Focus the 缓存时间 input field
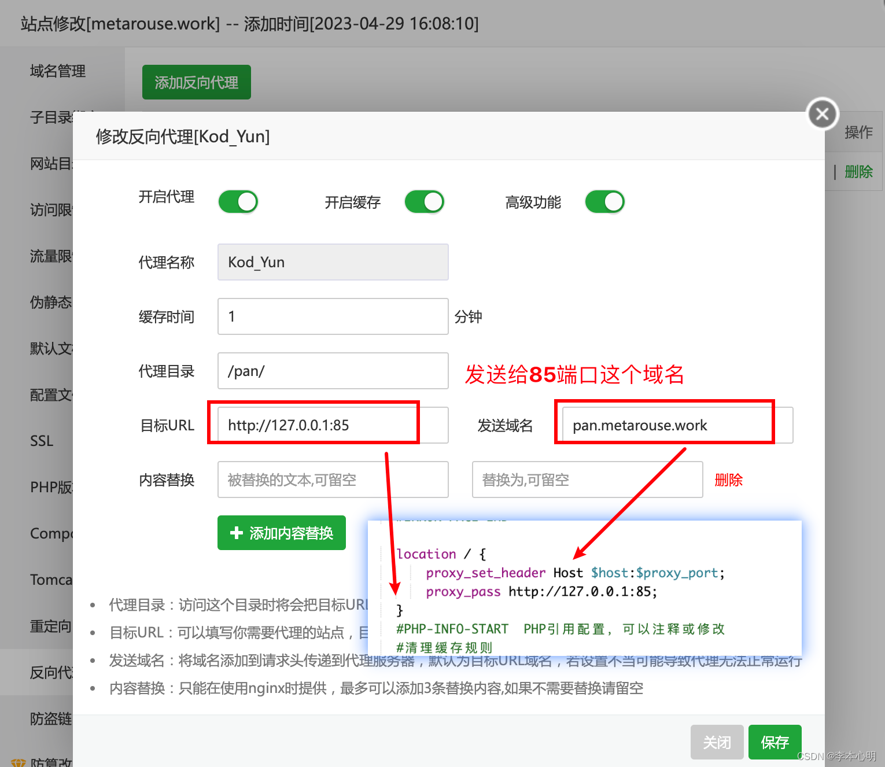The width and height of the screenshot is (885, 767). coord(333,316)
